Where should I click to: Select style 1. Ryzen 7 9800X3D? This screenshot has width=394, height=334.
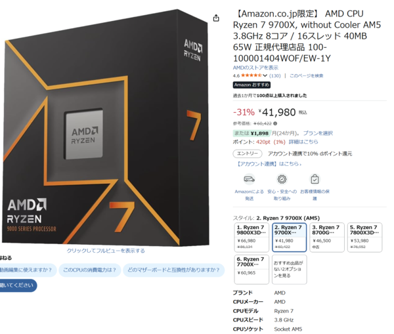click(x=252, y=238)
